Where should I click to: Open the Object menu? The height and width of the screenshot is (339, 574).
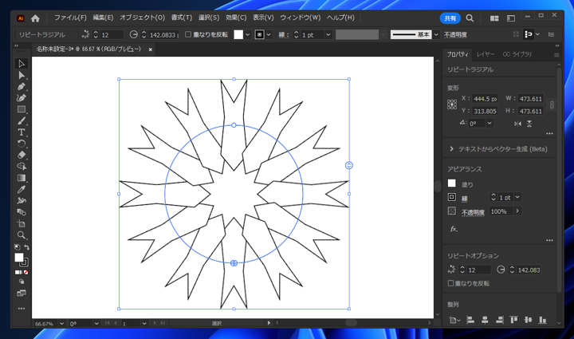click(142, 18)
